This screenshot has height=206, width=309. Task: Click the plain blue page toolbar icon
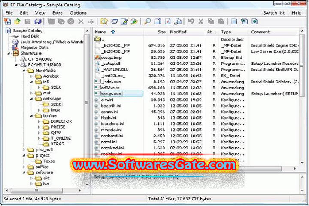(234, 21)
